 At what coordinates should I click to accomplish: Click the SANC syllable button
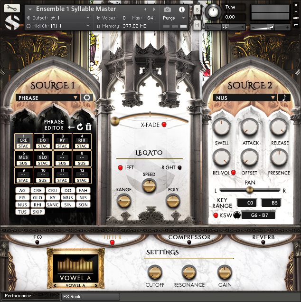click(53, 205)
